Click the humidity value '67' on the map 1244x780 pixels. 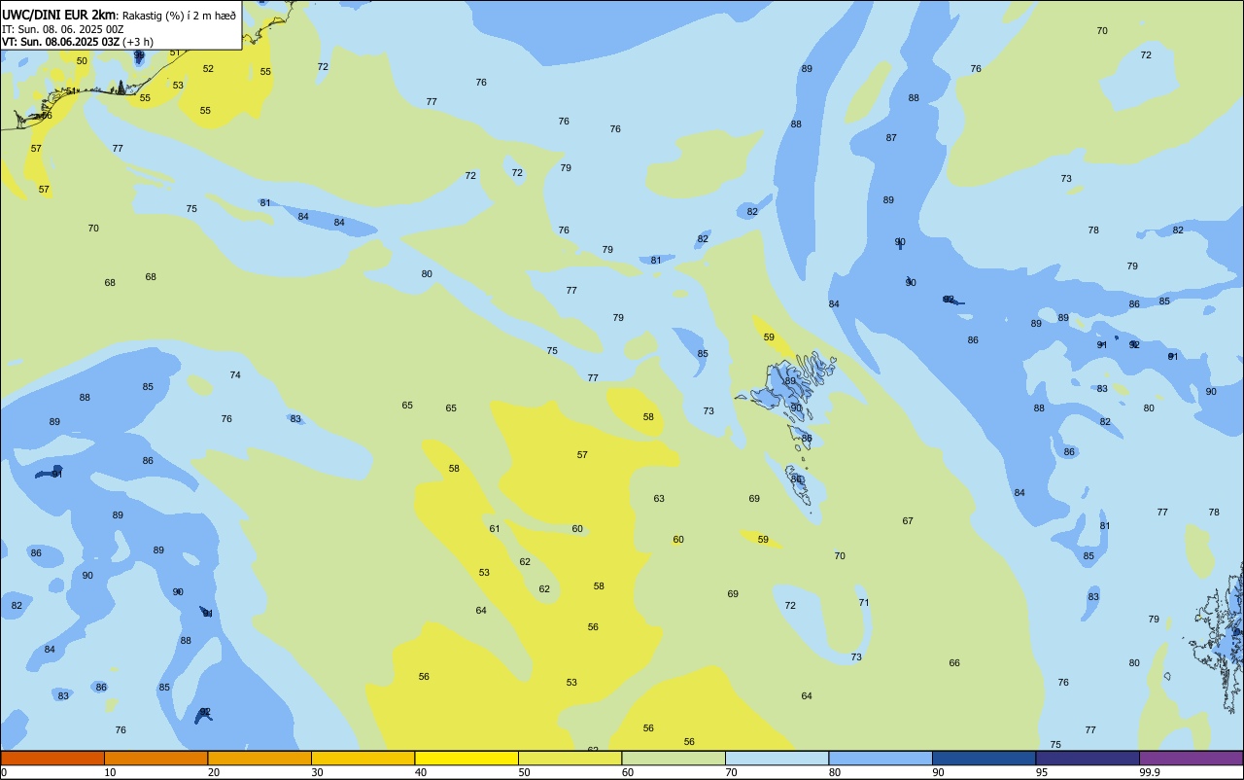coord(908,521)
